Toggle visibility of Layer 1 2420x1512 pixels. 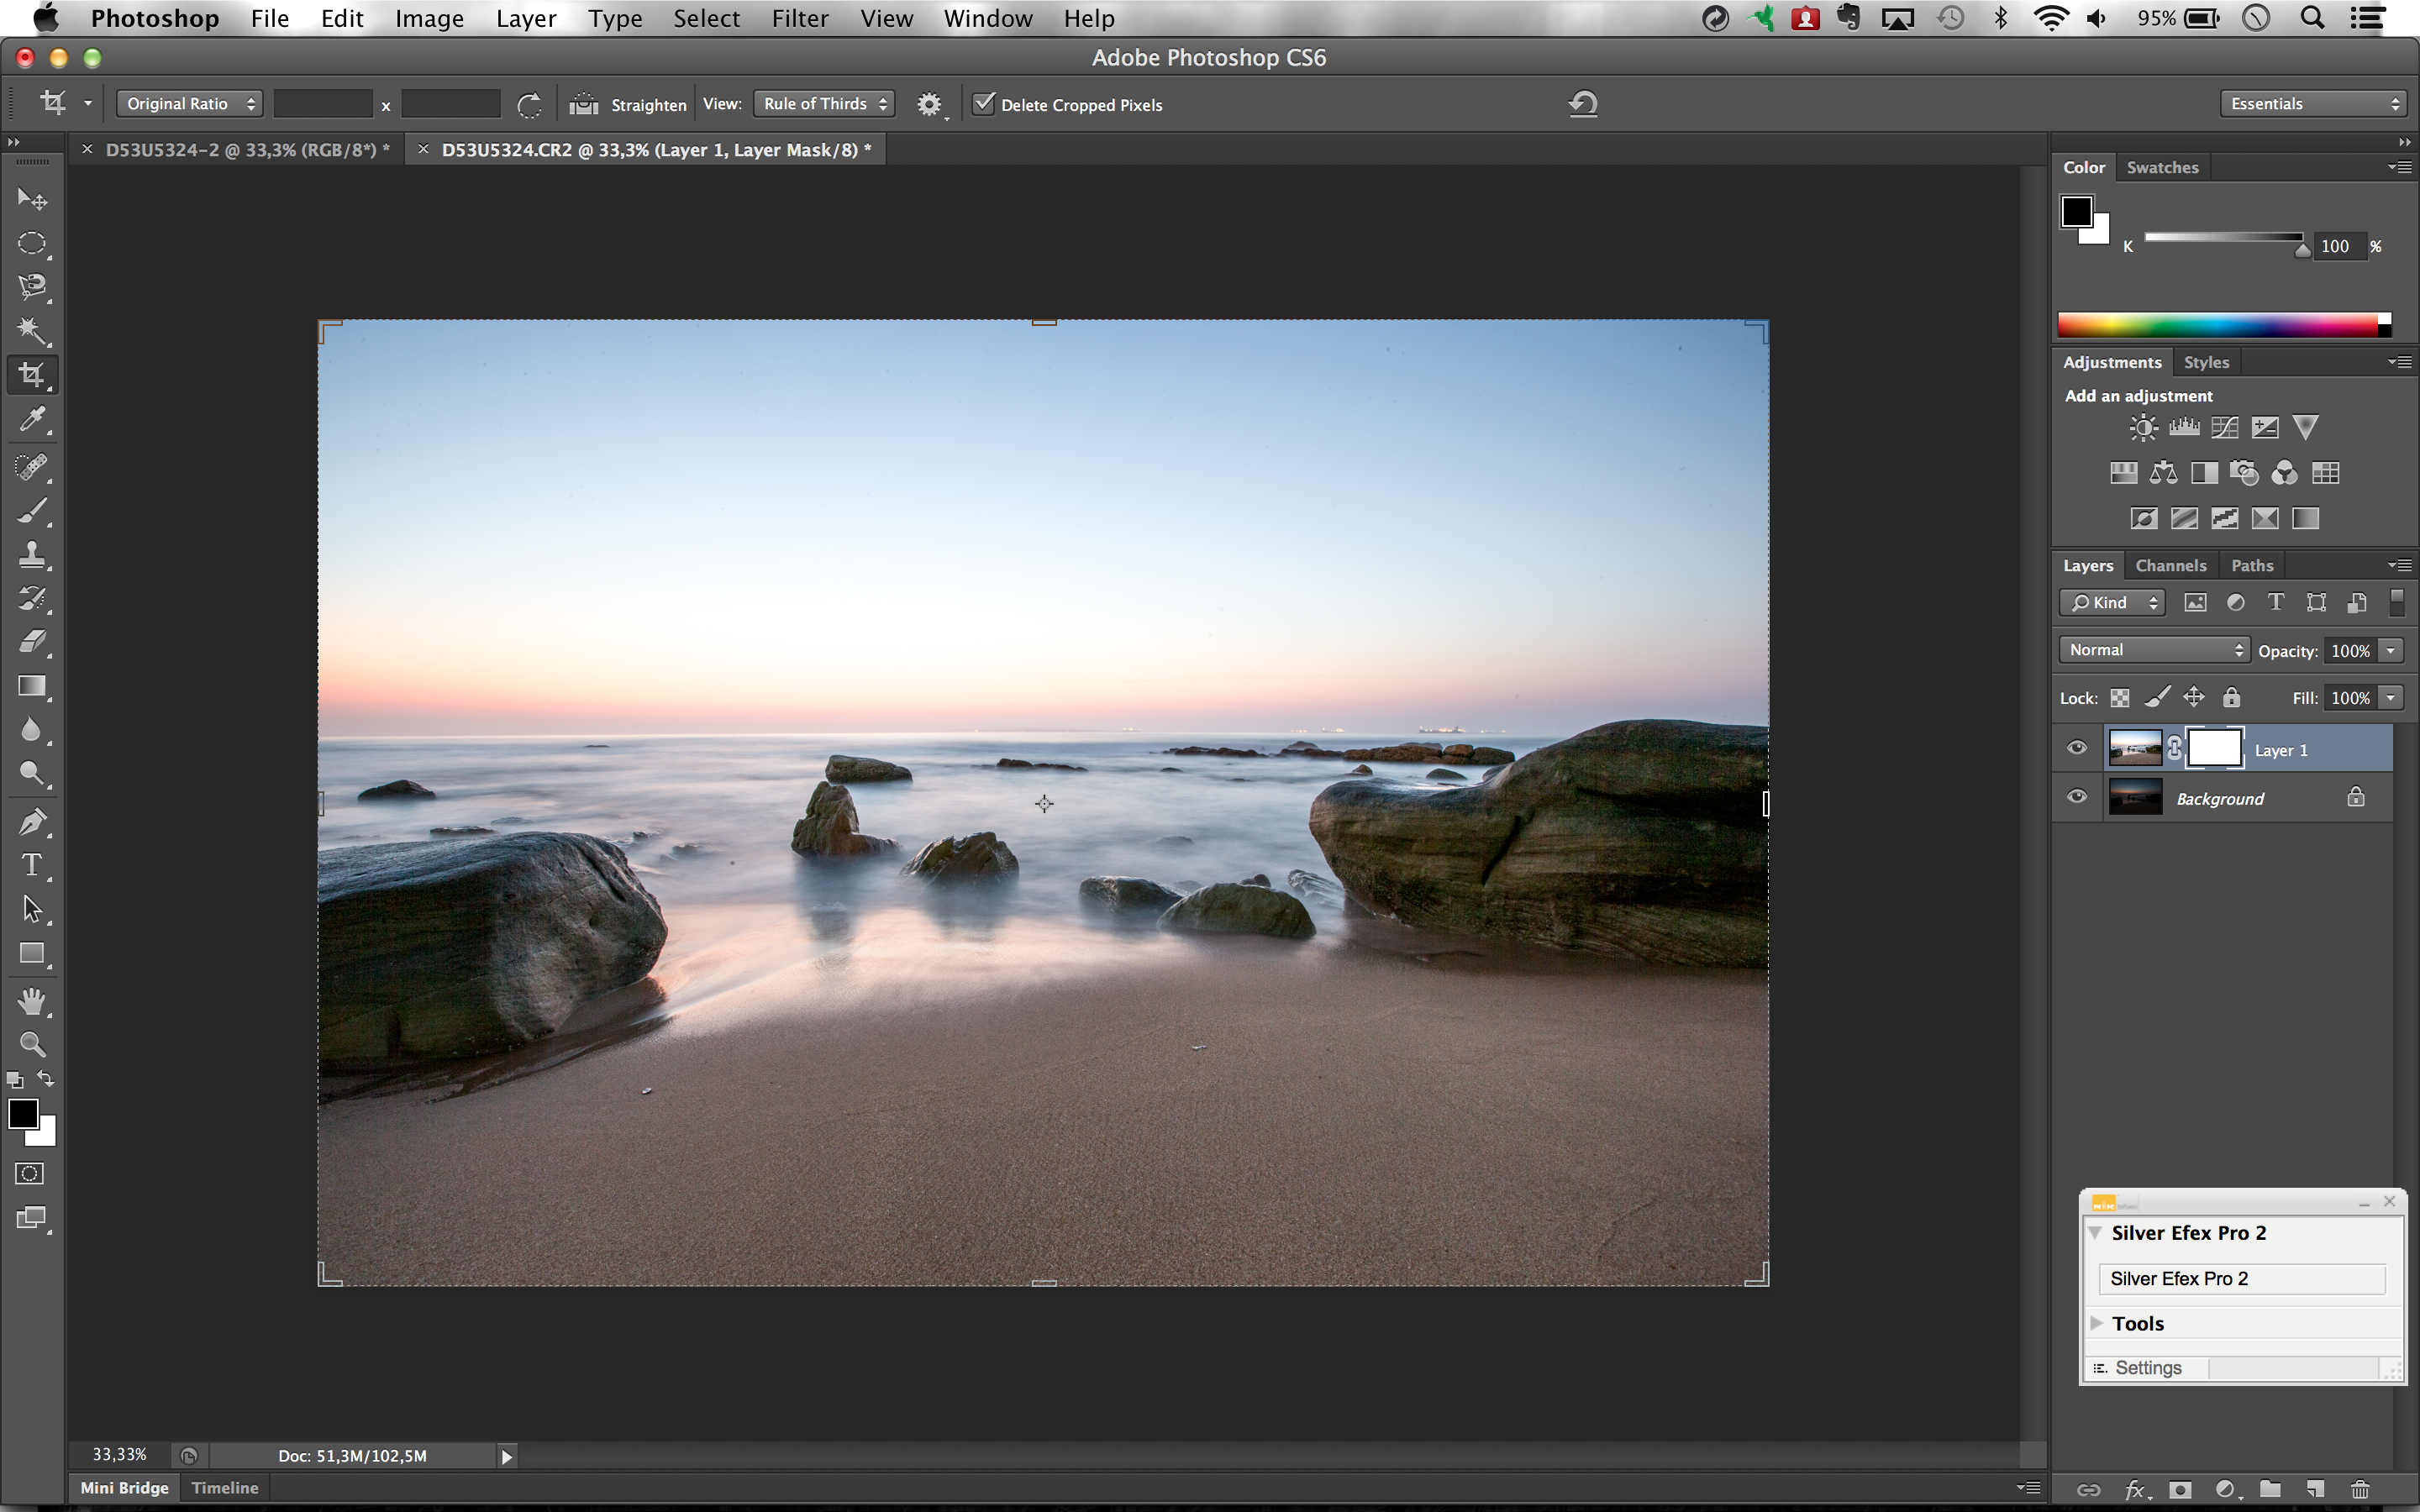[x=2077, y=748]
